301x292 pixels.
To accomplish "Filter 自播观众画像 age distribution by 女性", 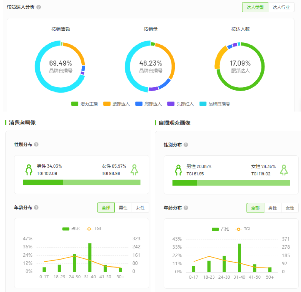I will coord(290,208).
